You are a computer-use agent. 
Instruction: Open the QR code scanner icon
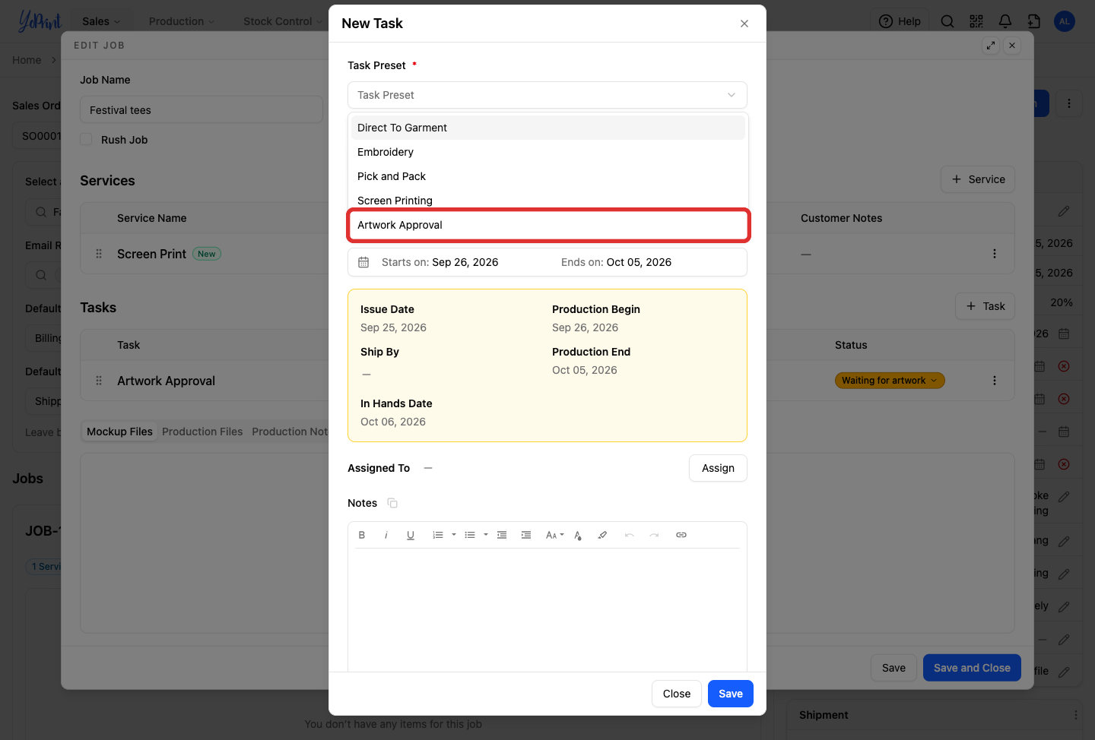(x=976, y=21)
